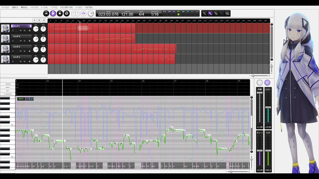Select the ソング 1 track name
The width and height of the screenshot is (319, 179).
point(21,26)
